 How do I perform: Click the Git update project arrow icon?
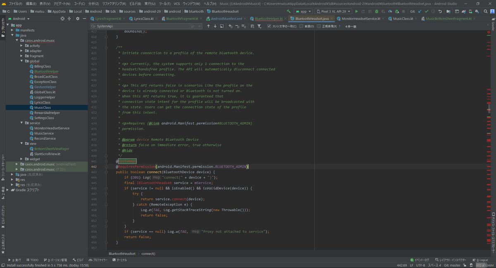pyautogui.click(x=420, y=12)
